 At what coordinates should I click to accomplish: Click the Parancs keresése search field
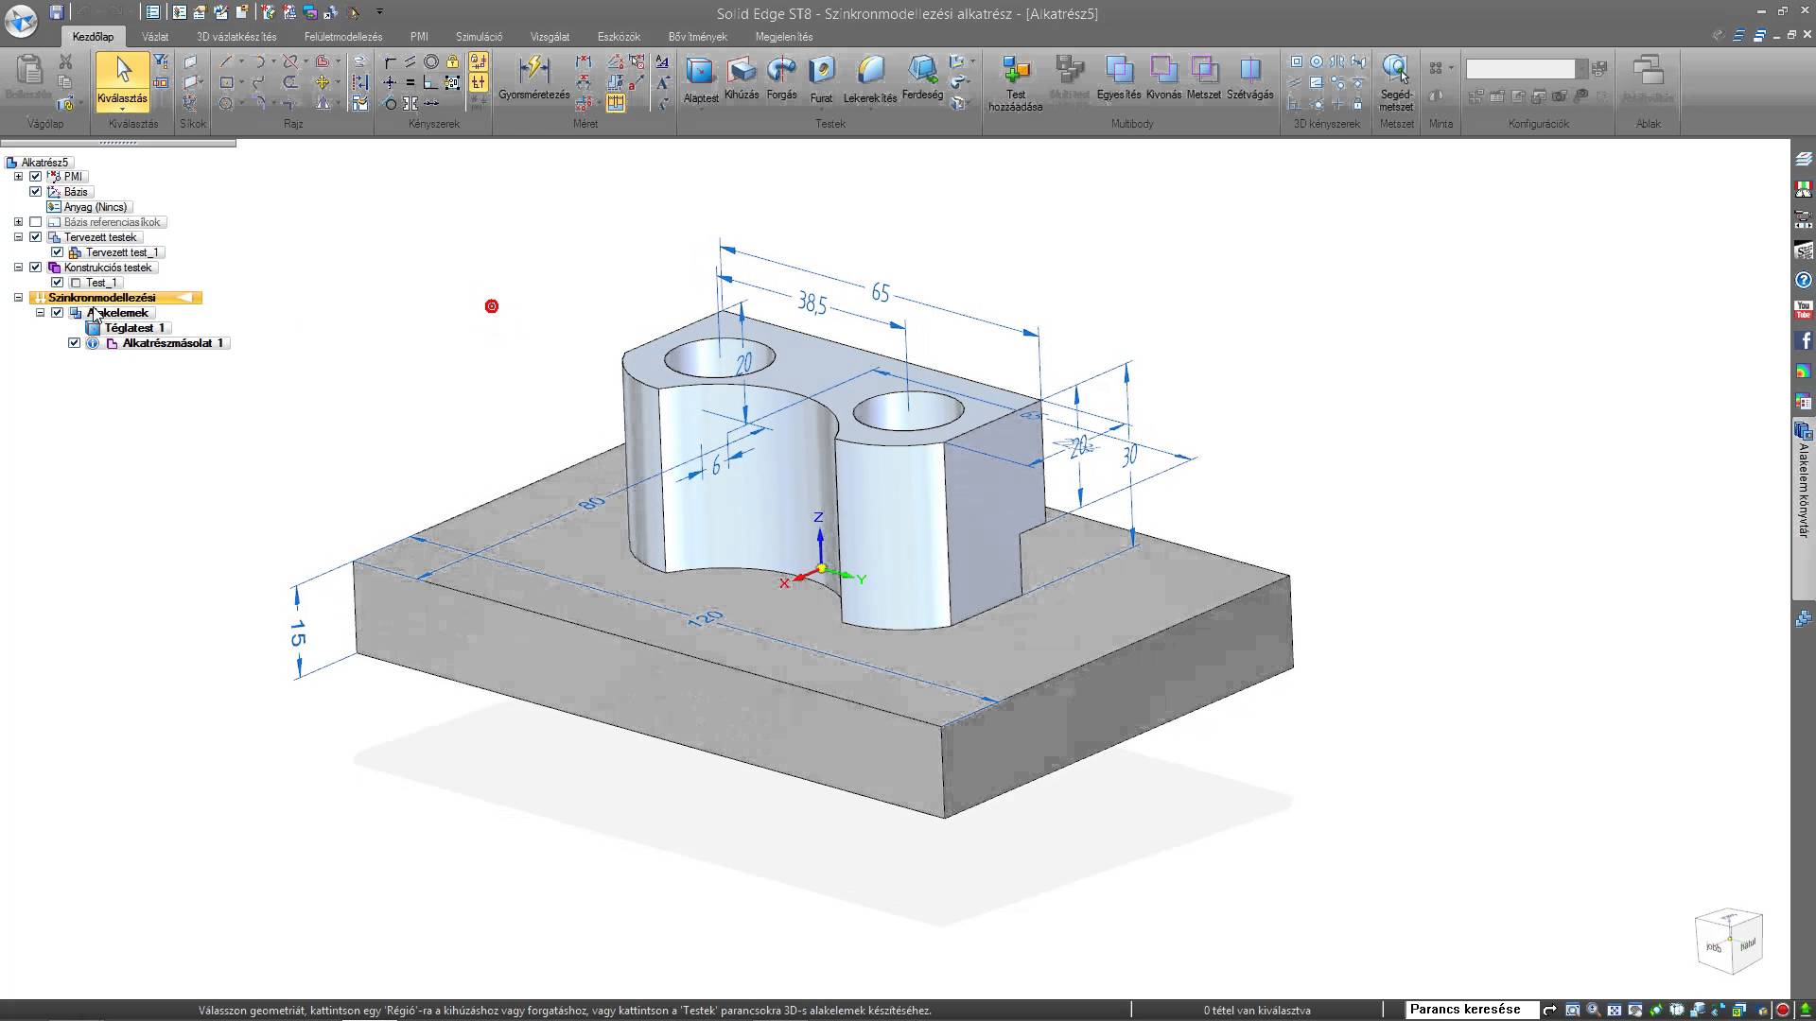[x=1472, y=1010]
